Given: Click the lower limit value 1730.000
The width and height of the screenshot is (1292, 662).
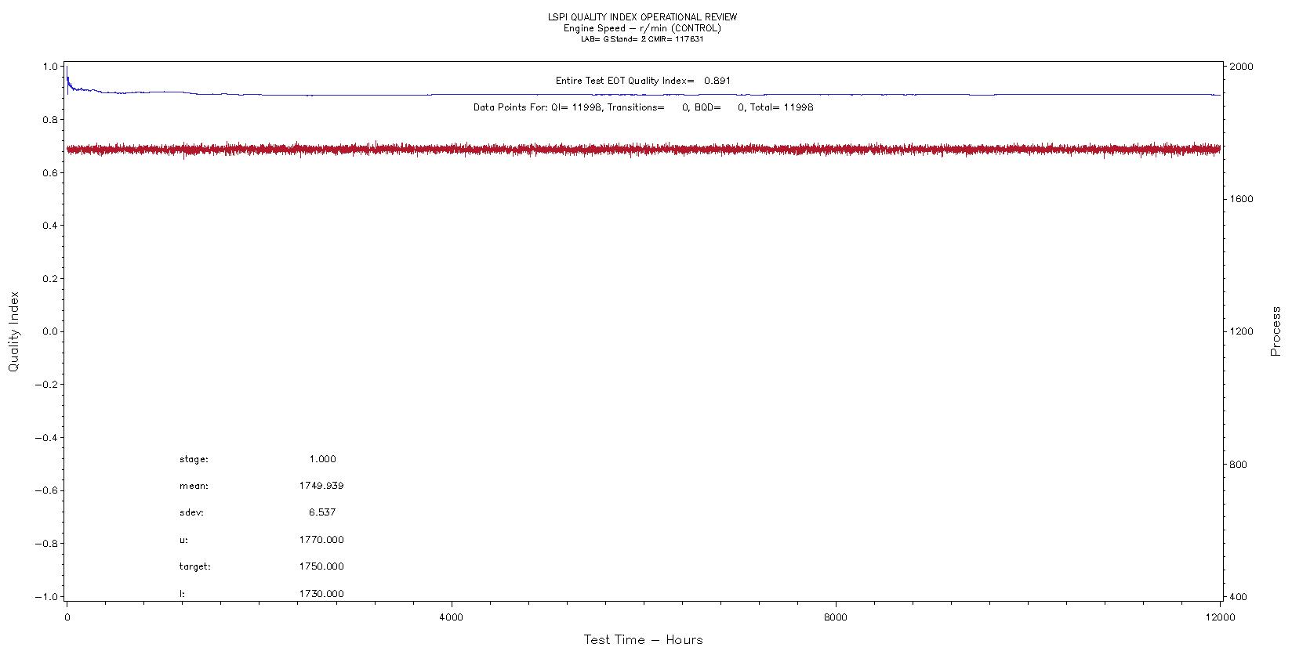Looking at the screenshot, I should click(321, 594).
